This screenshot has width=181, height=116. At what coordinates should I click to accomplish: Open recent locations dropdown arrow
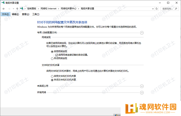click(13, 9)
